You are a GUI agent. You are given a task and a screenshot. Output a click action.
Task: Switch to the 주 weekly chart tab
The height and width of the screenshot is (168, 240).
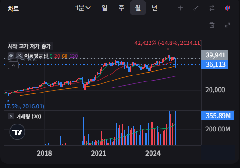point(121,8)
